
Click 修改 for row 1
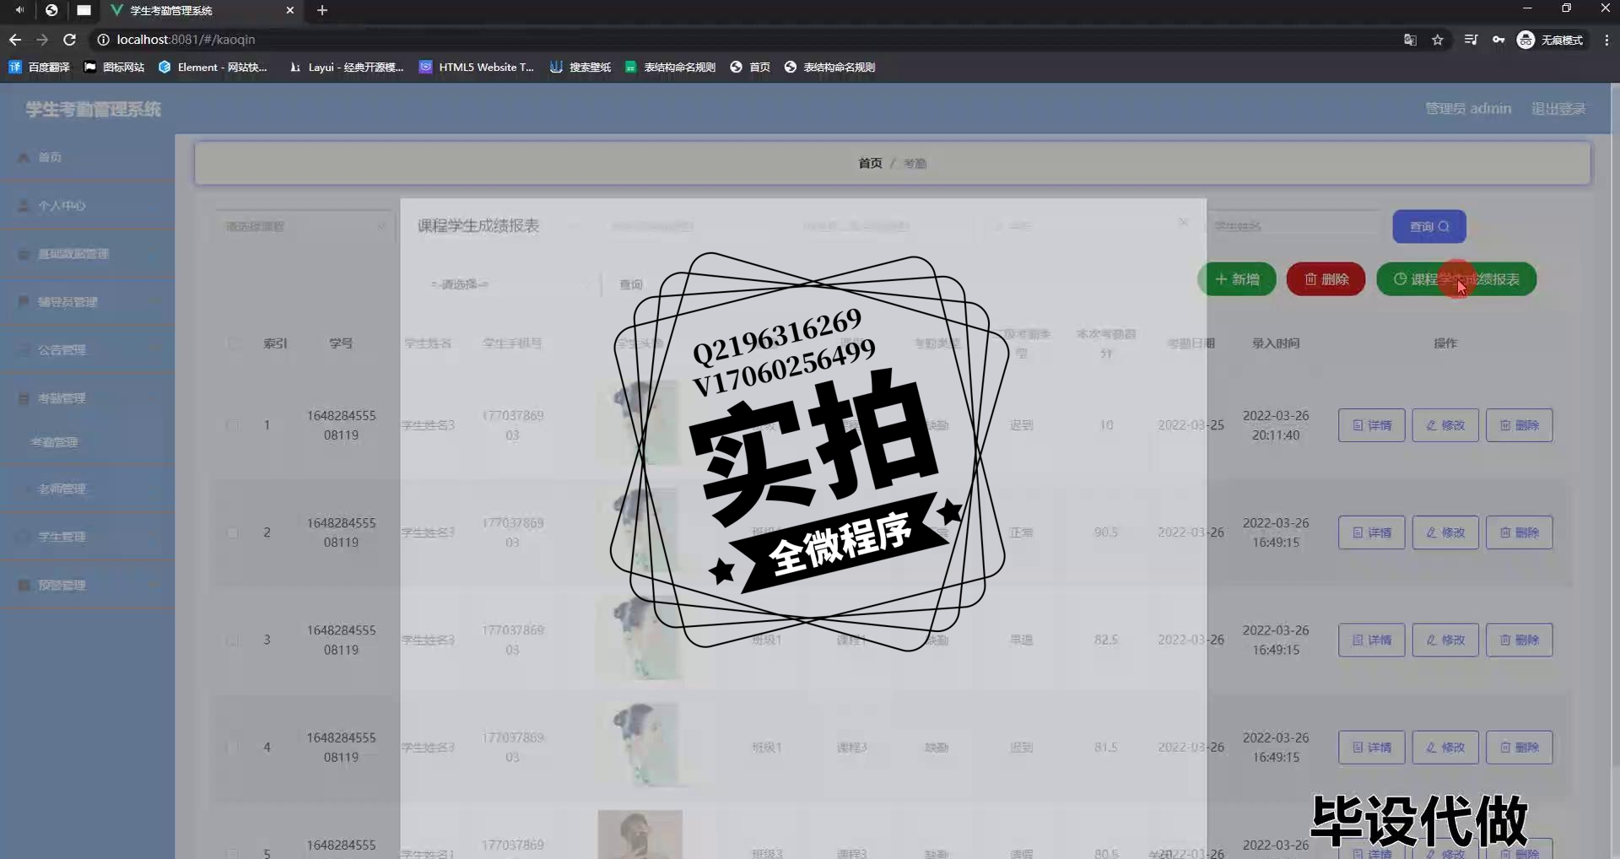pos(1445,425)
